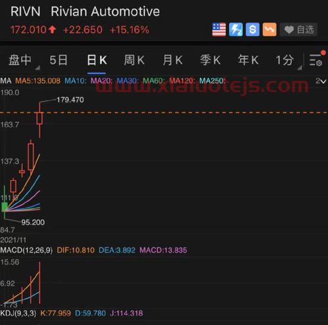Viewport: 328px width, 325px height.
Task: Add stock via 自选 watchlist button
Action: (x=299, y=29)
